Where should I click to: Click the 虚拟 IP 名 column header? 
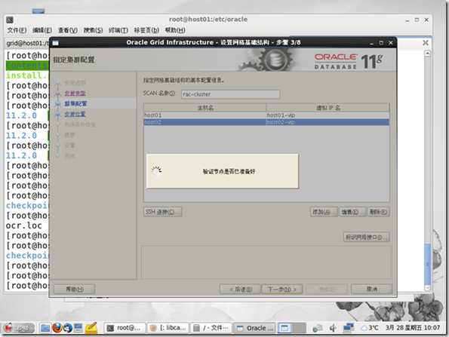(328, 108)
